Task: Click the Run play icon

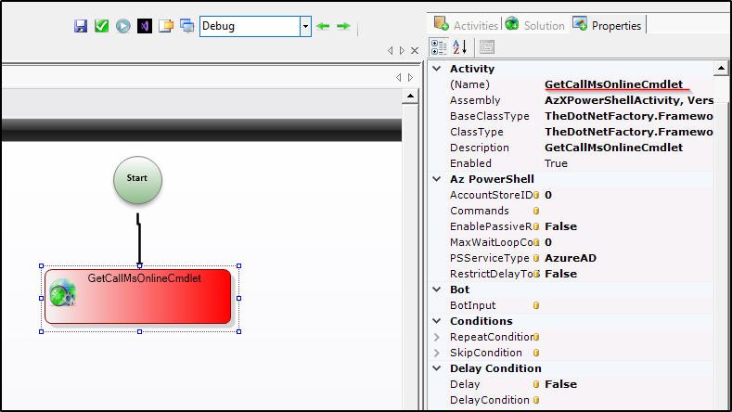Action: point(123,26)
